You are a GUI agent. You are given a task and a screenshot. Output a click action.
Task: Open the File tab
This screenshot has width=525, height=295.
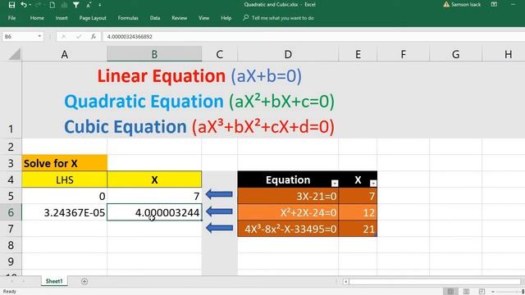(x=11, y=18)
